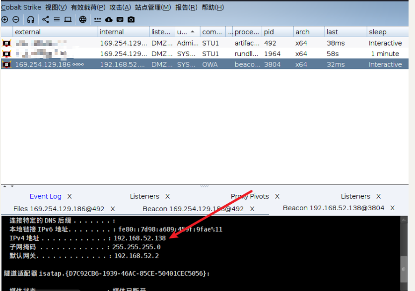Sort by the proce... column header
The width and height of the screenshot is (415, 291).
247,32
